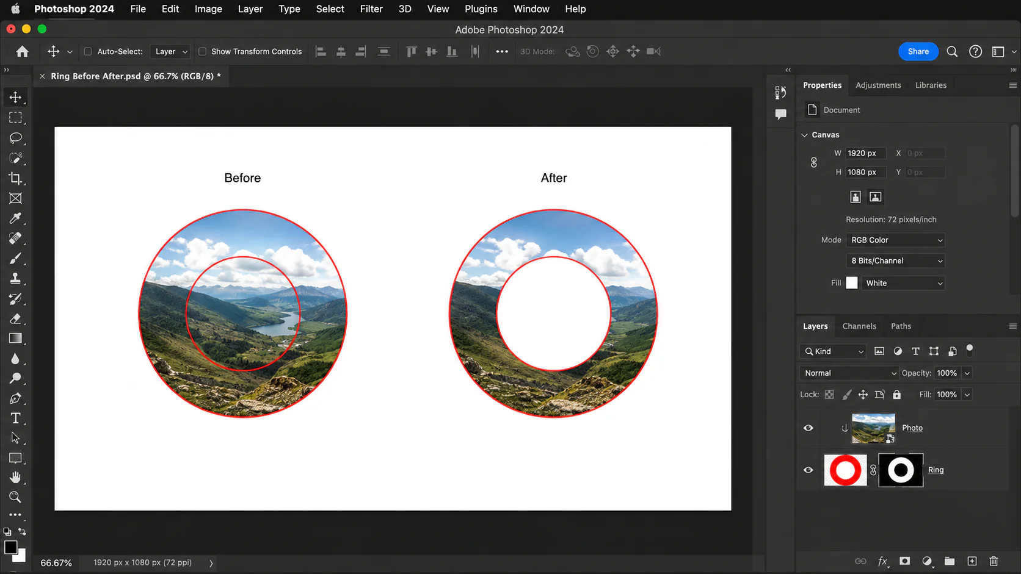Open the Auto-Select Layer dropdown
Image resolution: width=1021 pixels, height=574 pixels.
[170, 52]
